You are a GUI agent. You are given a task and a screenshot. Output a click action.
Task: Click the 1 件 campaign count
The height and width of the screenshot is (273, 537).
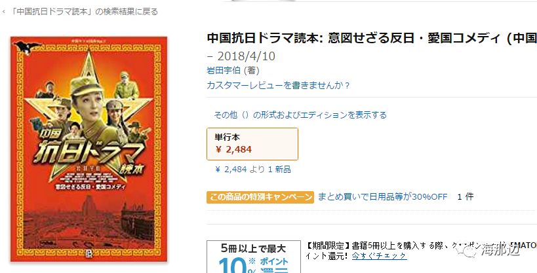tap(466, 196)
